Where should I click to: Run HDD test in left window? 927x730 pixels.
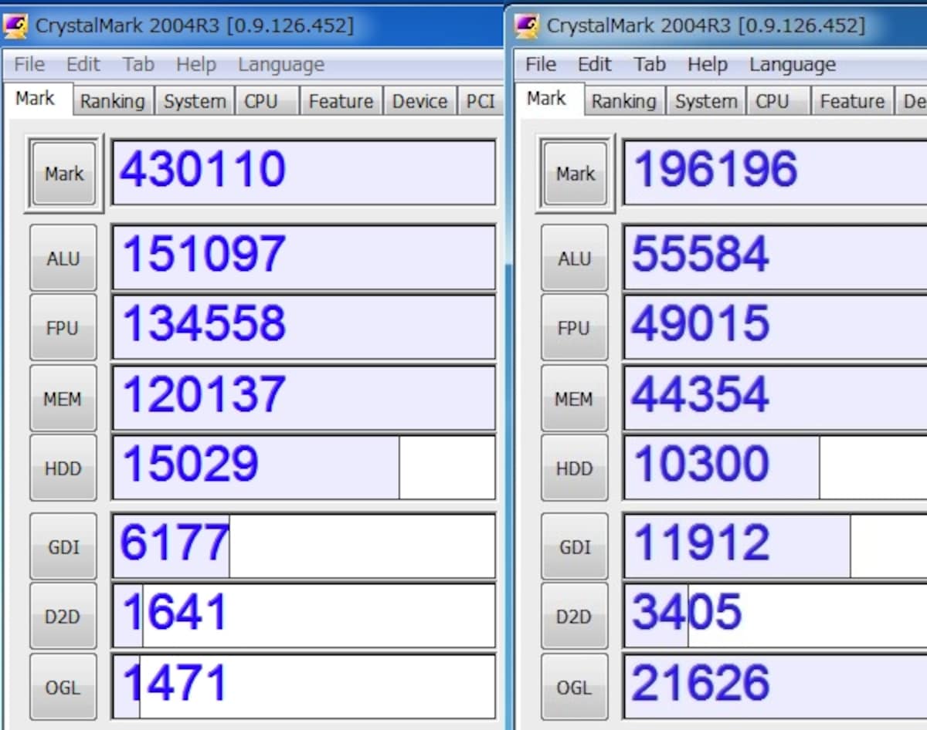[x=63, y=468]
